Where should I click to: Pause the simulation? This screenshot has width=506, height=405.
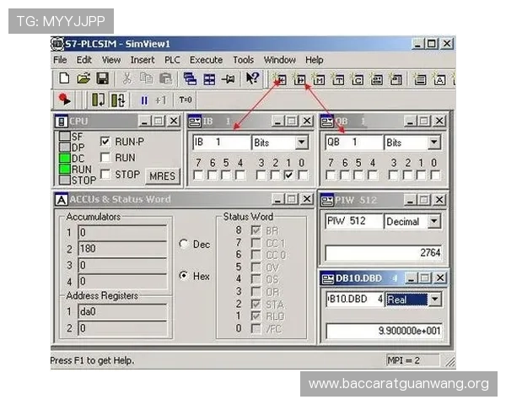click(x=144, y=100)
